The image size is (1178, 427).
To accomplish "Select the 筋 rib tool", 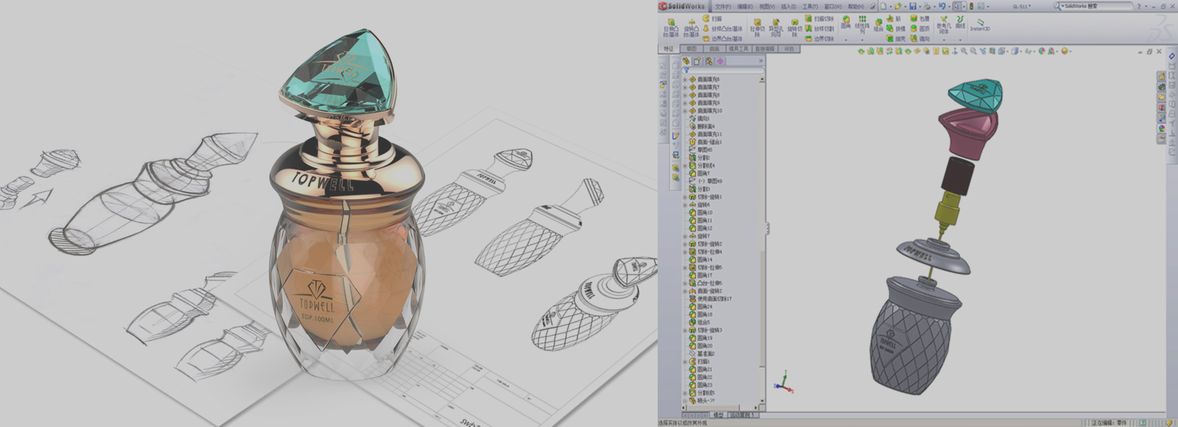I will (x=894, y=18).
